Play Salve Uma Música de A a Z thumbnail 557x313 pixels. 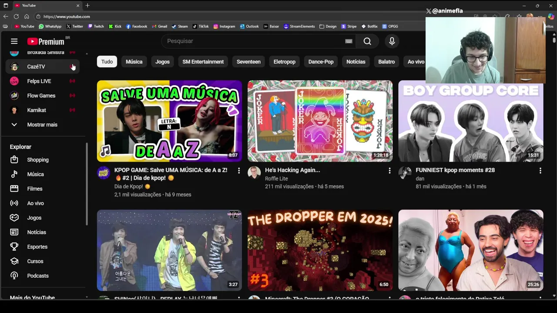(x=169, y=121)
